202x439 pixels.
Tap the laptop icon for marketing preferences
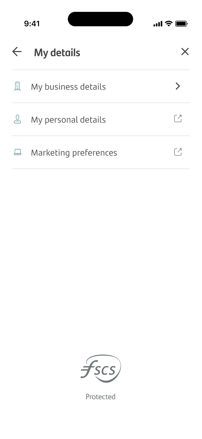point(17,152)
